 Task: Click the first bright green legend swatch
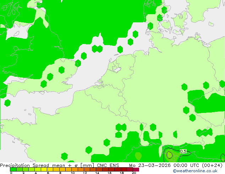(13, 169)
